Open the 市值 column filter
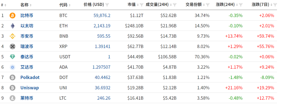 tap(141, 5)
